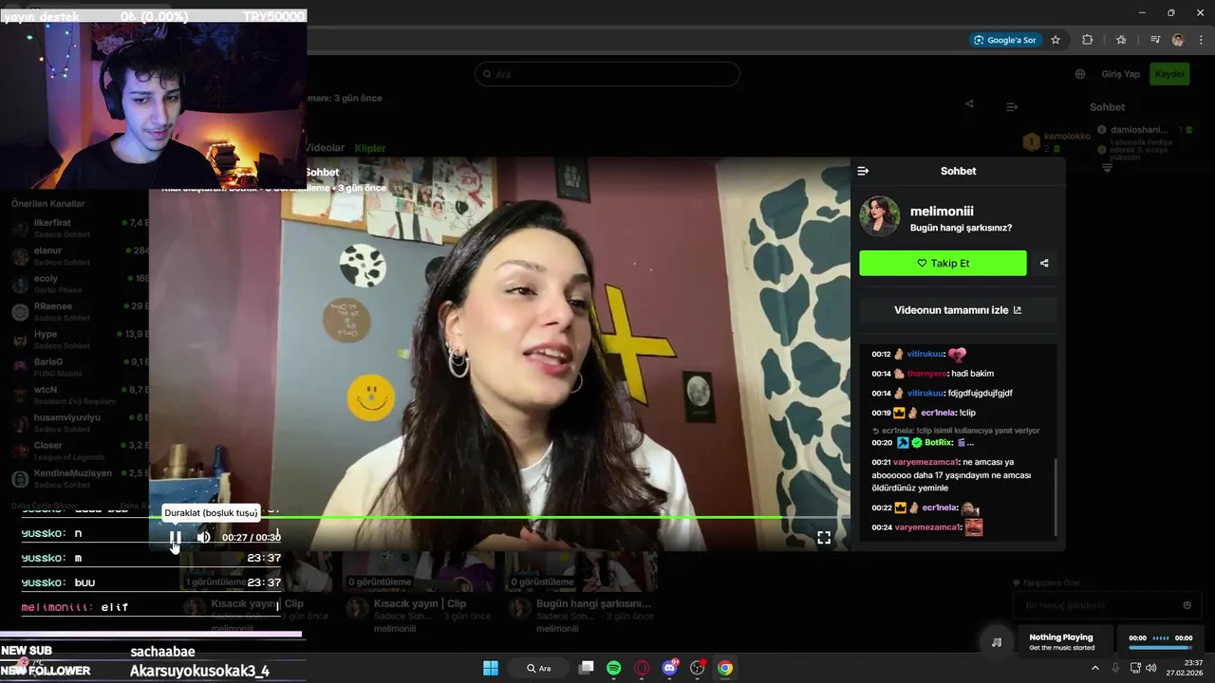
Task: Click the Nothing Playing music widget
Action: click(x=1064, y=642)
